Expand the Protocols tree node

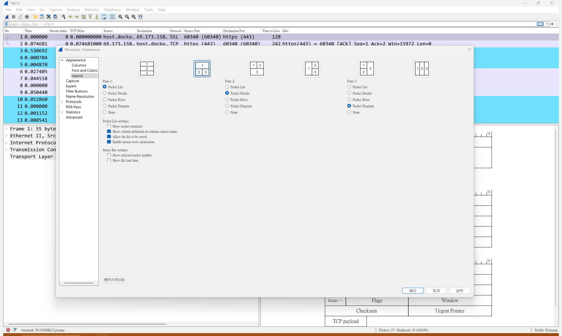click(x=62, y=102)
